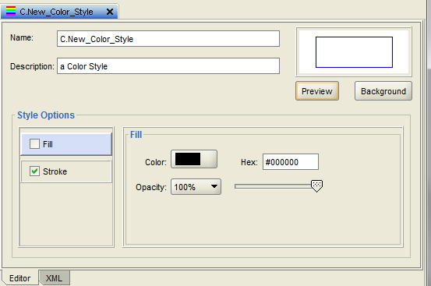Edit the Description text field
The image size is (431, 286).
point(168,66)
